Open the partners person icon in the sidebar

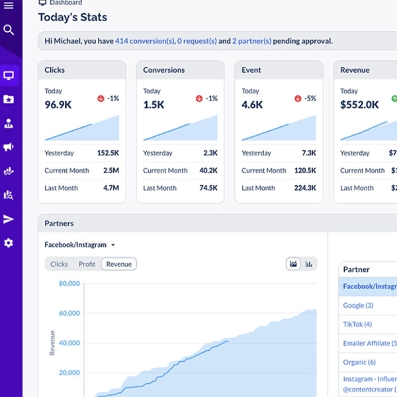pyautogui.click(x=9, y=123)
